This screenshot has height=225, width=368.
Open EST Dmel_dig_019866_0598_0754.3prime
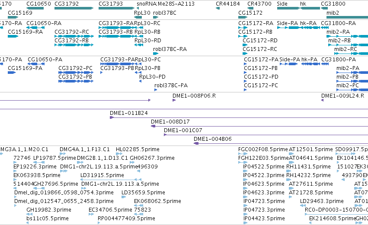[64, 193]
